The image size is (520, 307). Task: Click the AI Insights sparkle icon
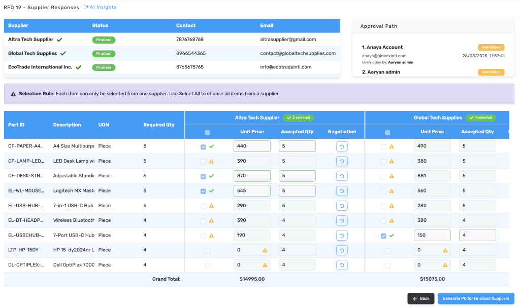coord(87,7)
